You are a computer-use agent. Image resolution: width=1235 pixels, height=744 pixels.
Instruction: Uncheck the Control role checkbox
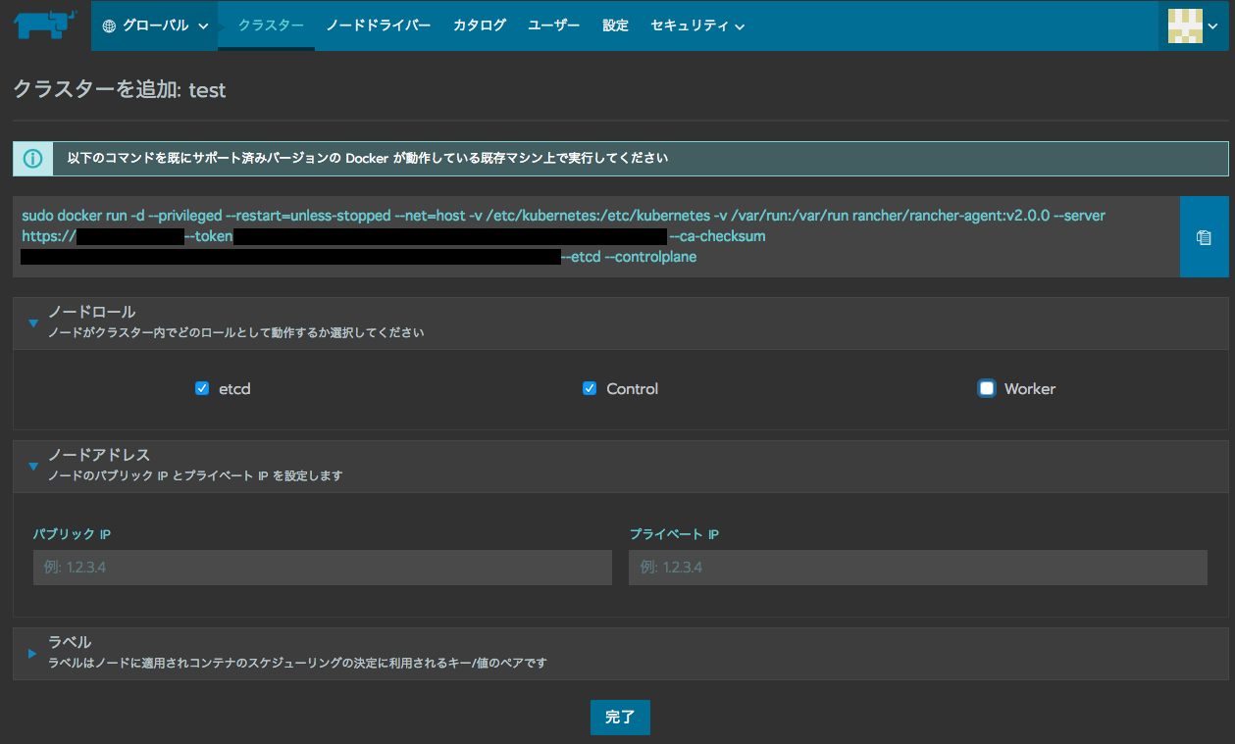click(590, 388)
